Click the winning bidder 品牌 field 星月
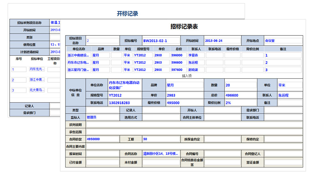This screenshot has height=172, width=321. (185, 85)
